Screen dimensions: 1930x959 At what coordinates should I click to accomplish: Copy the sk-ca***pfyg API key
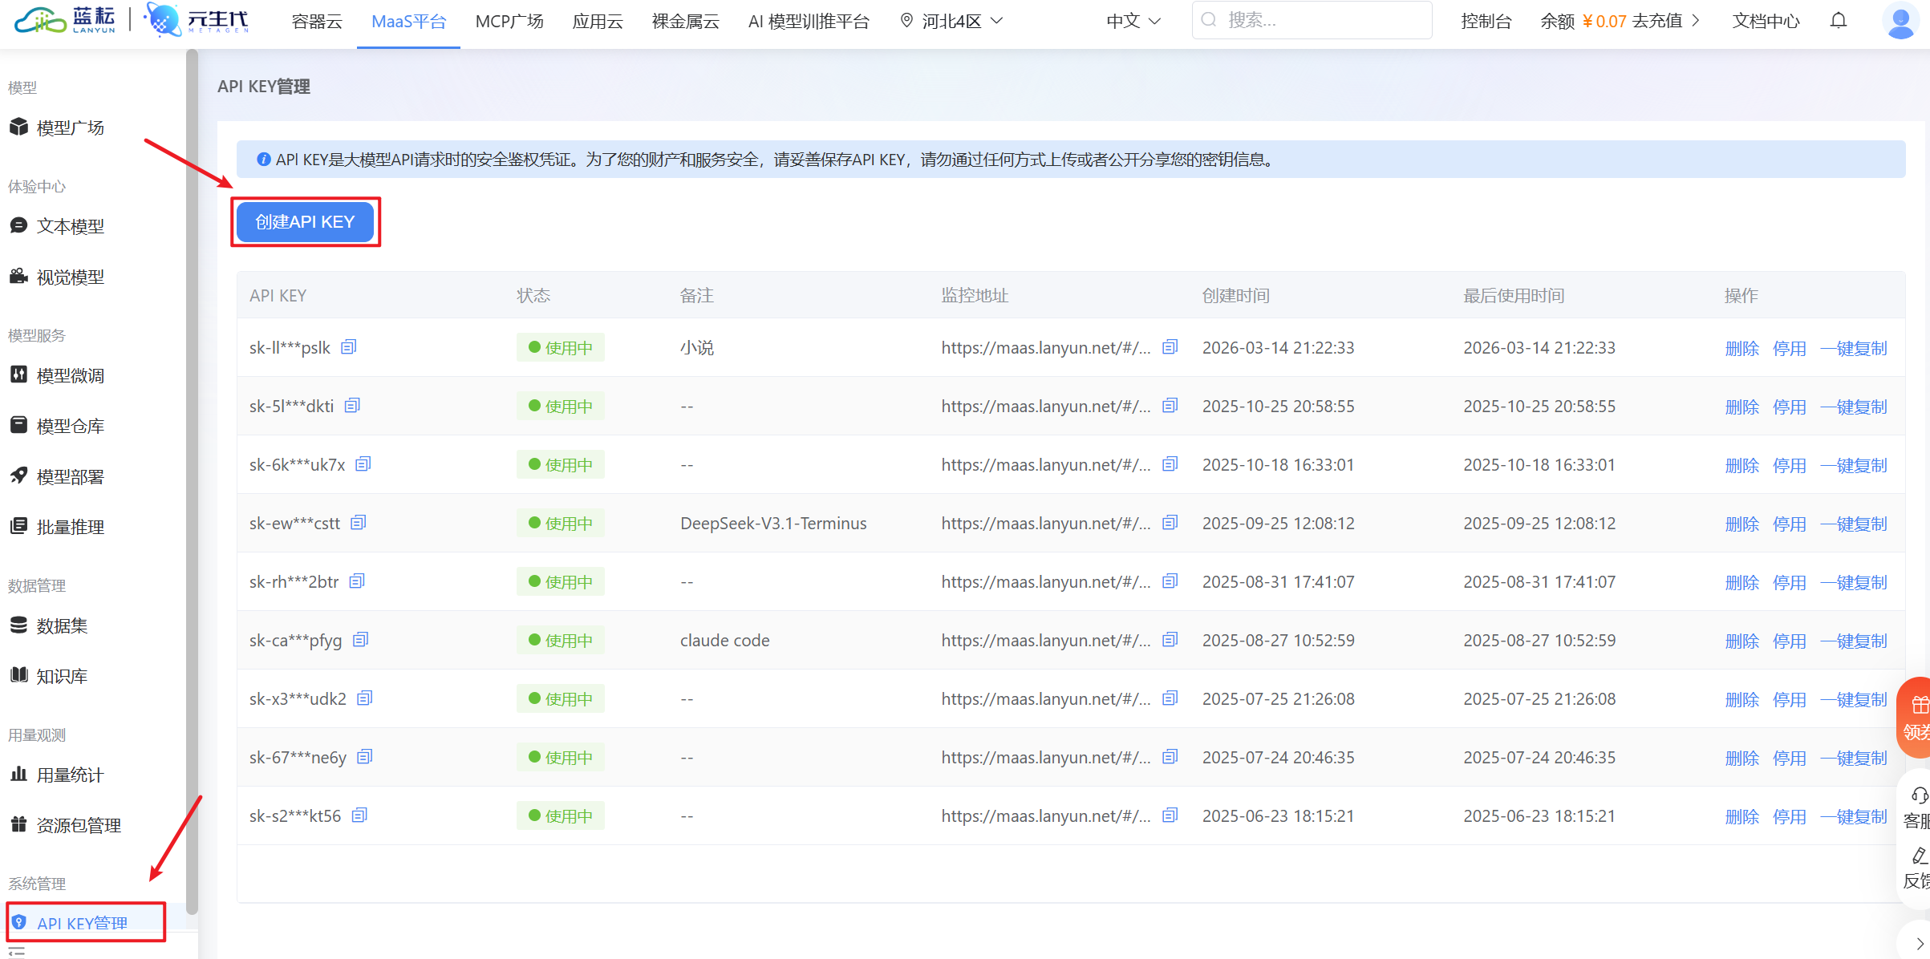(361, 639)
